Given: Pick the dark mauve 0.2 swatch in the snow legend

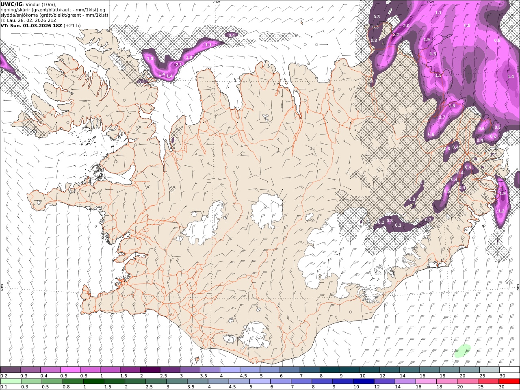Looking at the screenshot, I should coord(10,370).
